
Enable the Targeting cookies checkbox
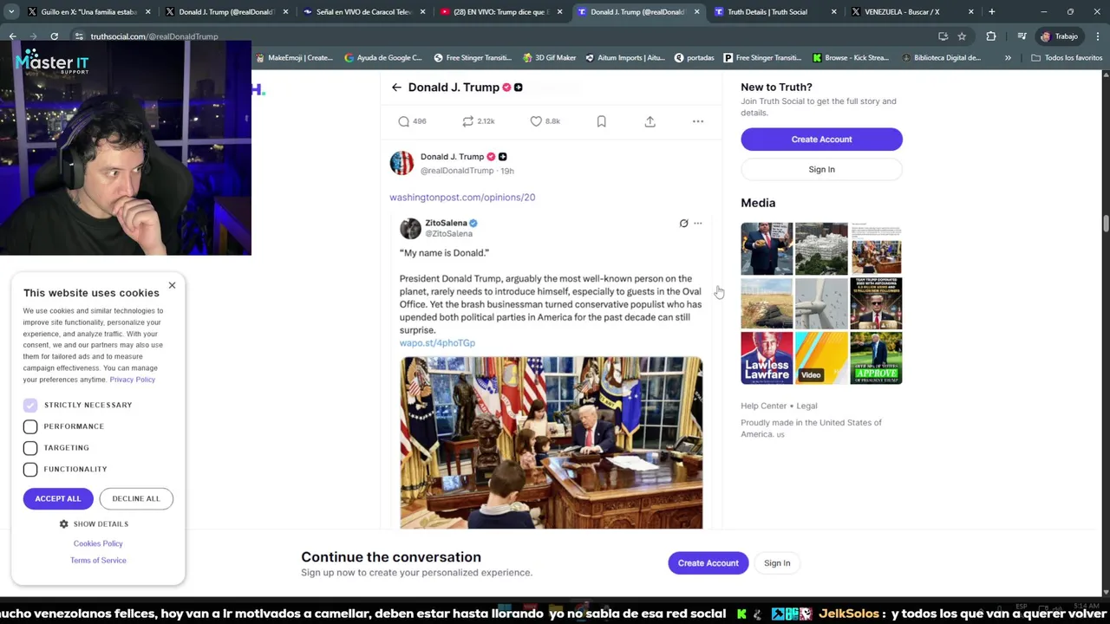click(x=30, y=448)
